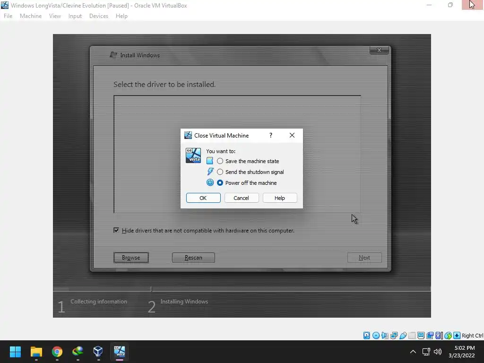Open Google Chrome from taskbar
Image resolution: width=484 pixels, height=363 pixels.
click(57, 352)
